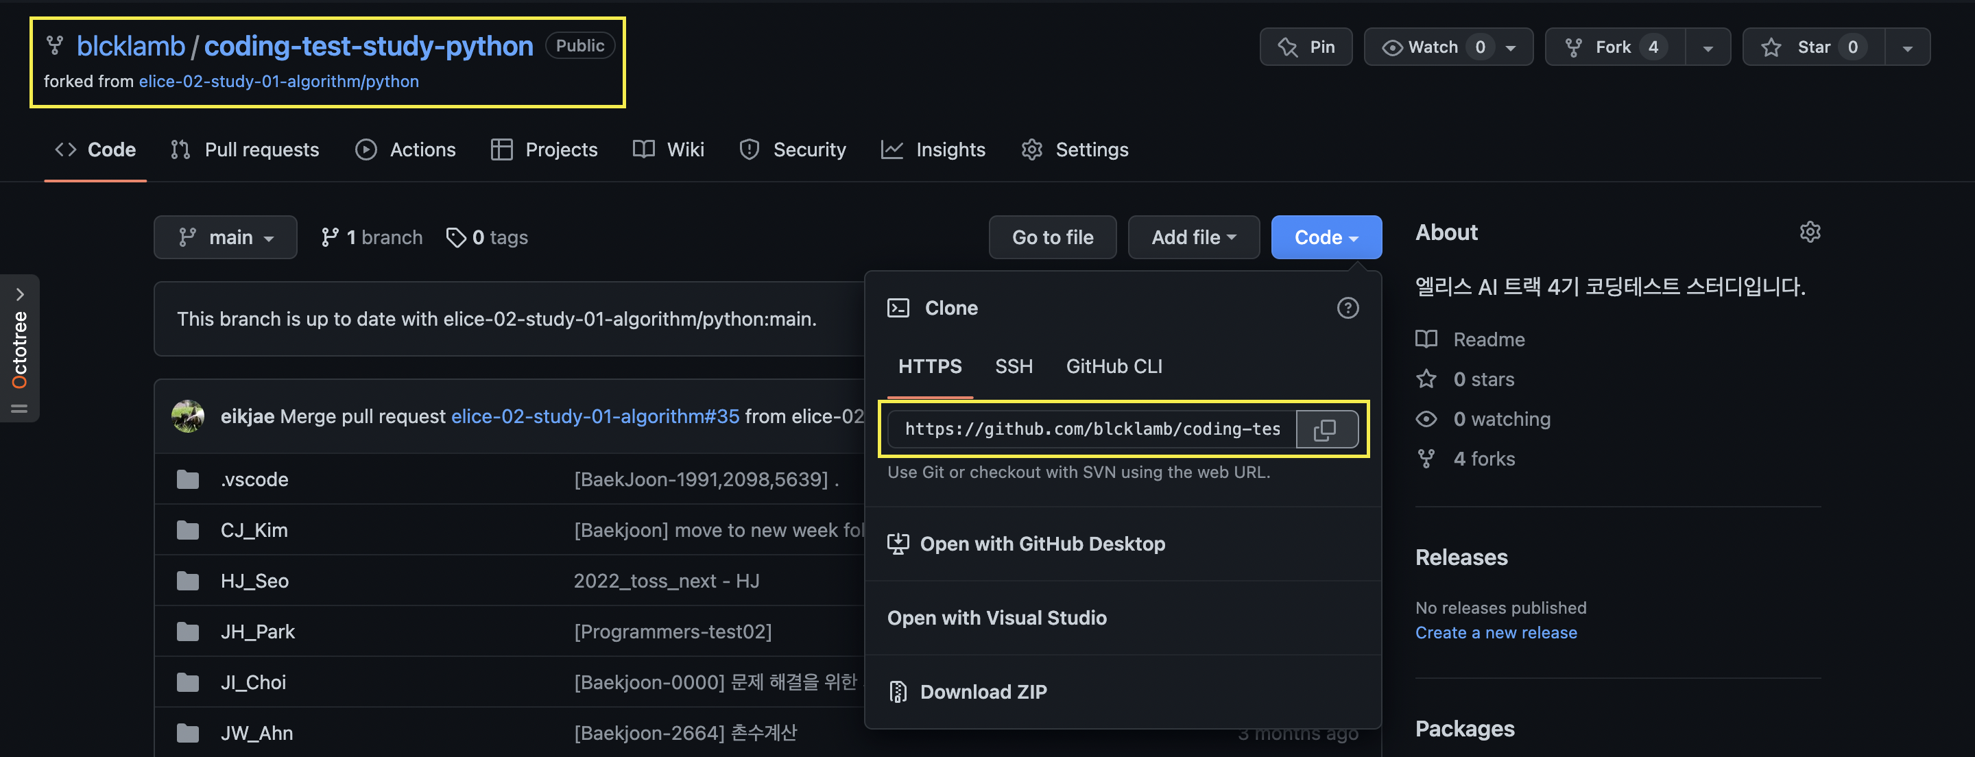1975x757 pixels.
Task: Click the Go to file button
Action: tap(1052, 238)
